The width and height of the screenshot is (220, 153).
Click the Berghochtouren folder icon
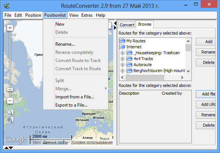(x=129, y=71)
